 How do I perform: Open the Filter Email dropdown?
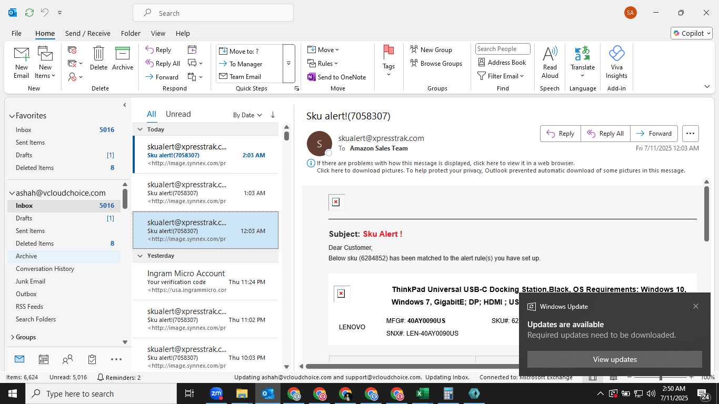[501, 76]
